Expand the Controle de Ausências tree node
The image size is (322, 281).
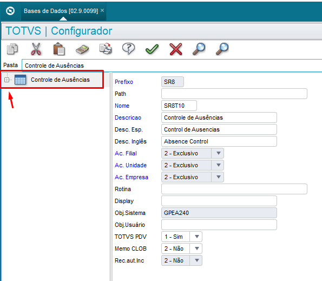tap(7, 80)
